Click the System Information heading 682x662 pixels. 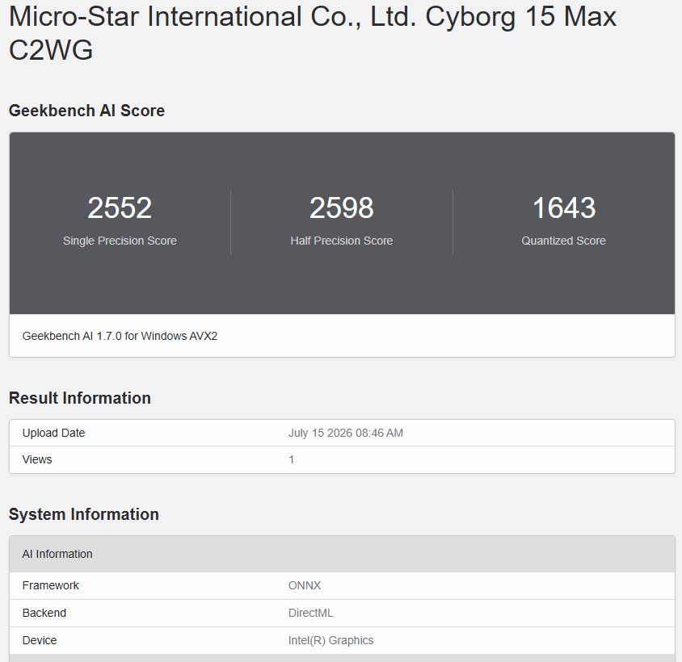coord(83,514)
